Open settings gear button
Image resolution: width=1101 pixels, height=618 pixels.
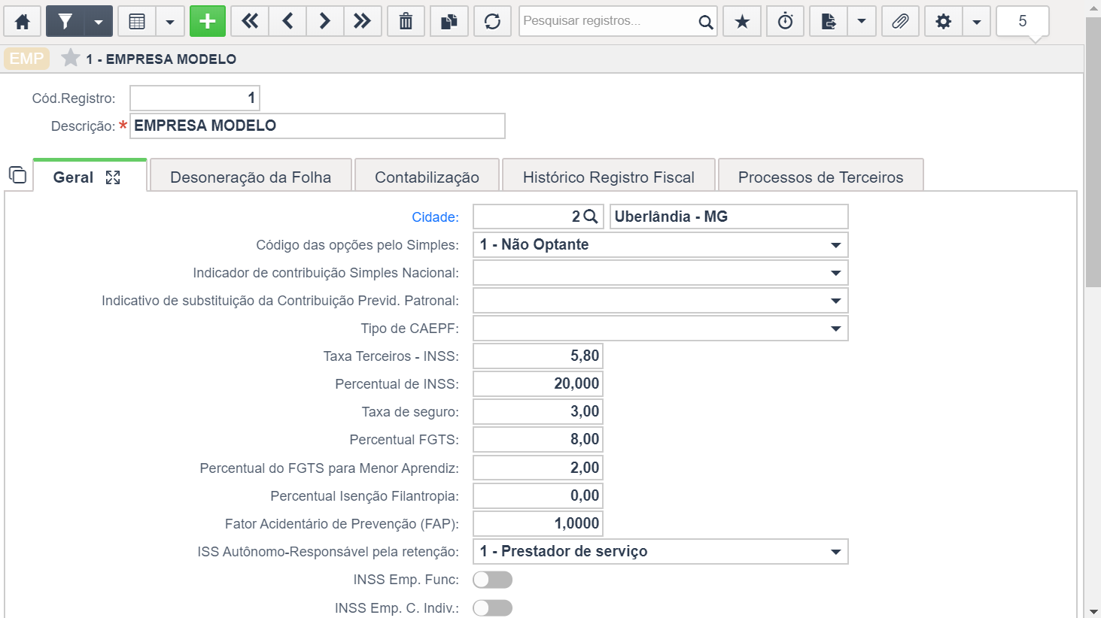coord(944,22)
